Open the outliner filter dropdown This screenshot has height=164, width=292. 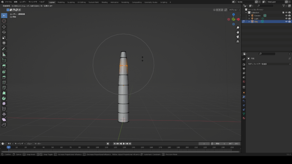coord(285,6)
